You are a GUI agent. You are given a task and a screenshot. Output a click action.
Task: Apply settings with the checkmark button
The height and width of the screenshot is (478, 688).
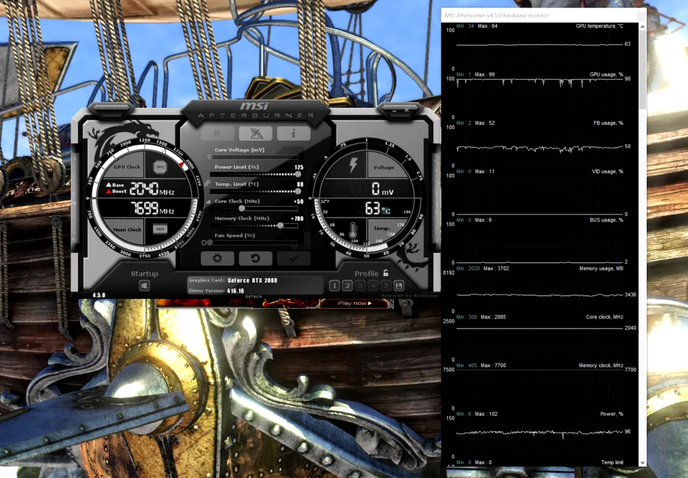coord(293,259)
